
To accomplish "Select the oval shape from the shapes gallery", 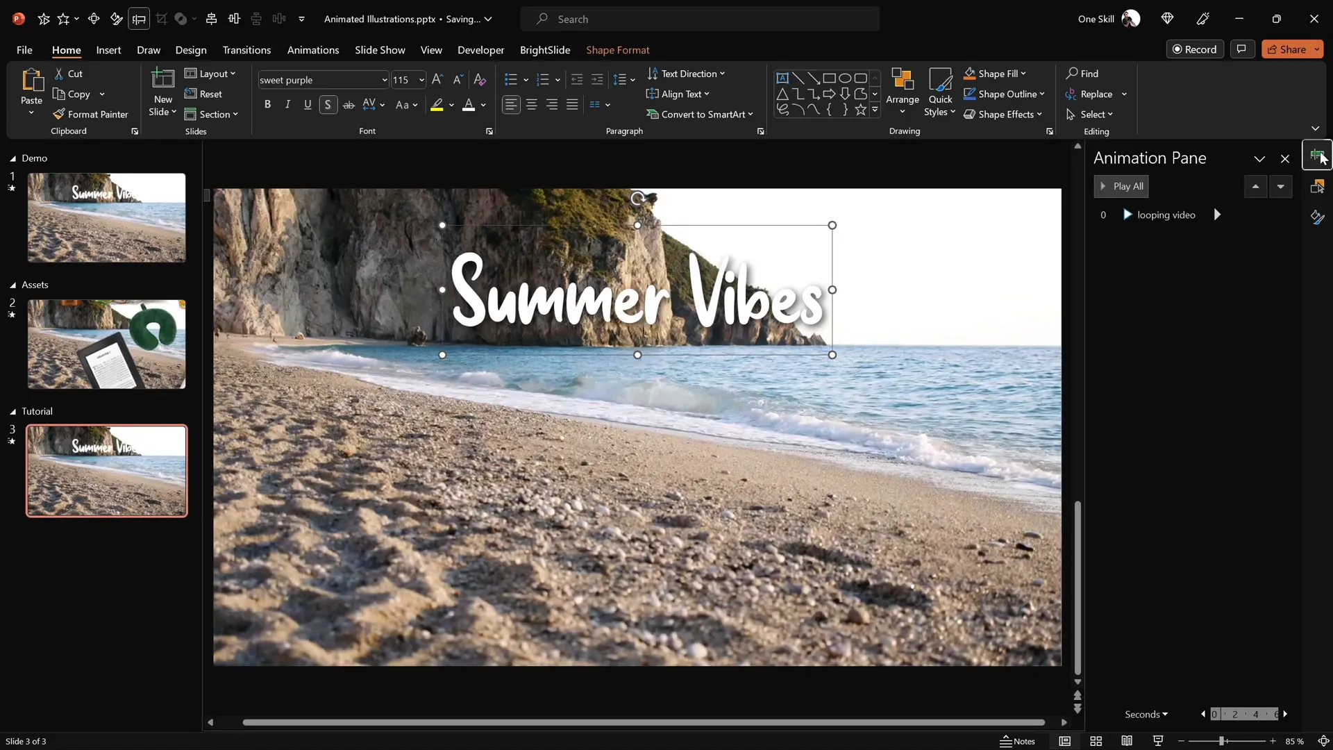I will click(846, 78).
